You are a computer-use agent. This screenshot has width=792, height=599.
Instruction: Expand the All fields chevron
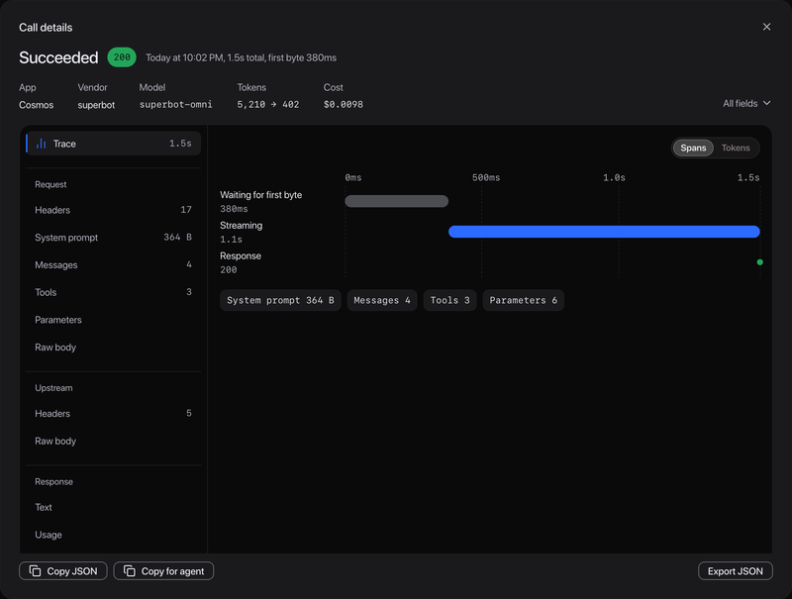click(766, 103)
